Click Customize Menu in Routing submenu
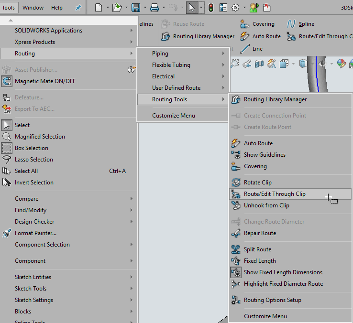 183,115
